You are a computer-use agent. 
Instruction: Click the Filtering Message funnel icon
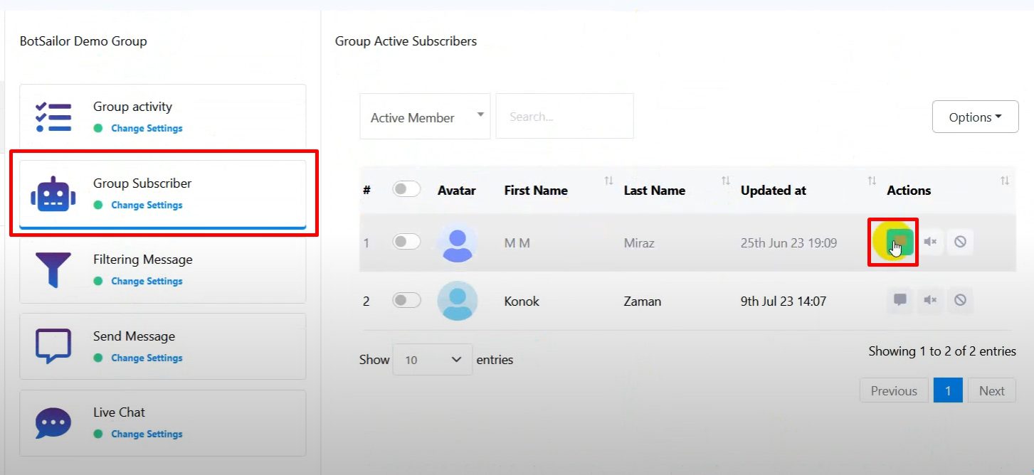point(53,269)
